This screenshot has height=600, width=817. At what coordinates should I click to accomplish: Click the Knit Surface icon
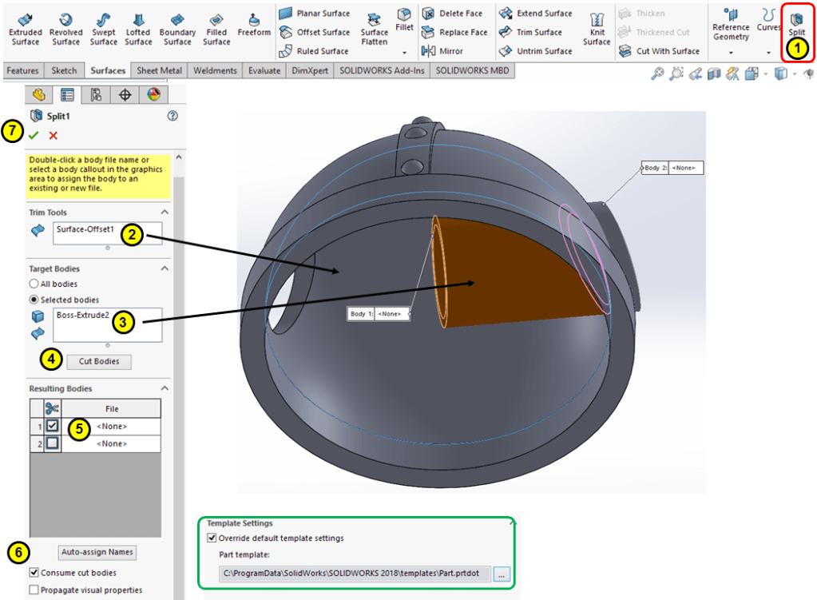[x=596, y=21]
